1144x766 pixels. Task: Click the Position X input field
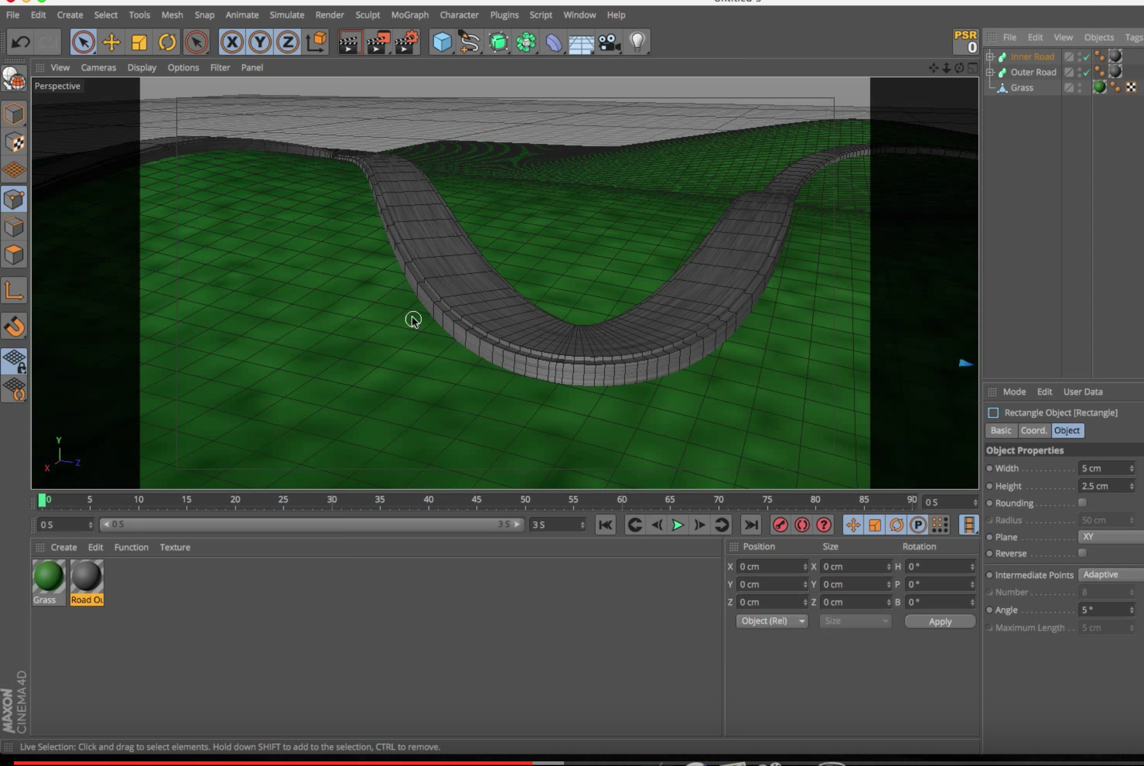tap(772, 566)
